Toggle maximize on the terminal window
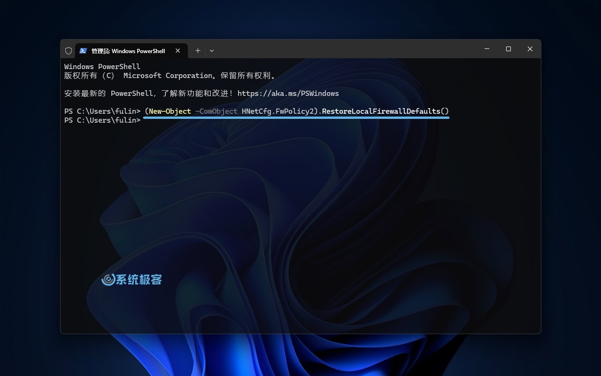601x376 pixels. click(508, 49)
